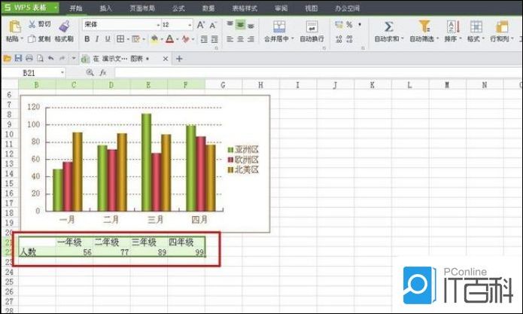The height and width of the screenshot is (314, 523).
Task: Click the Cut (剪切) scissors icon
Action: pyautogui.click(x=32, y=24)
